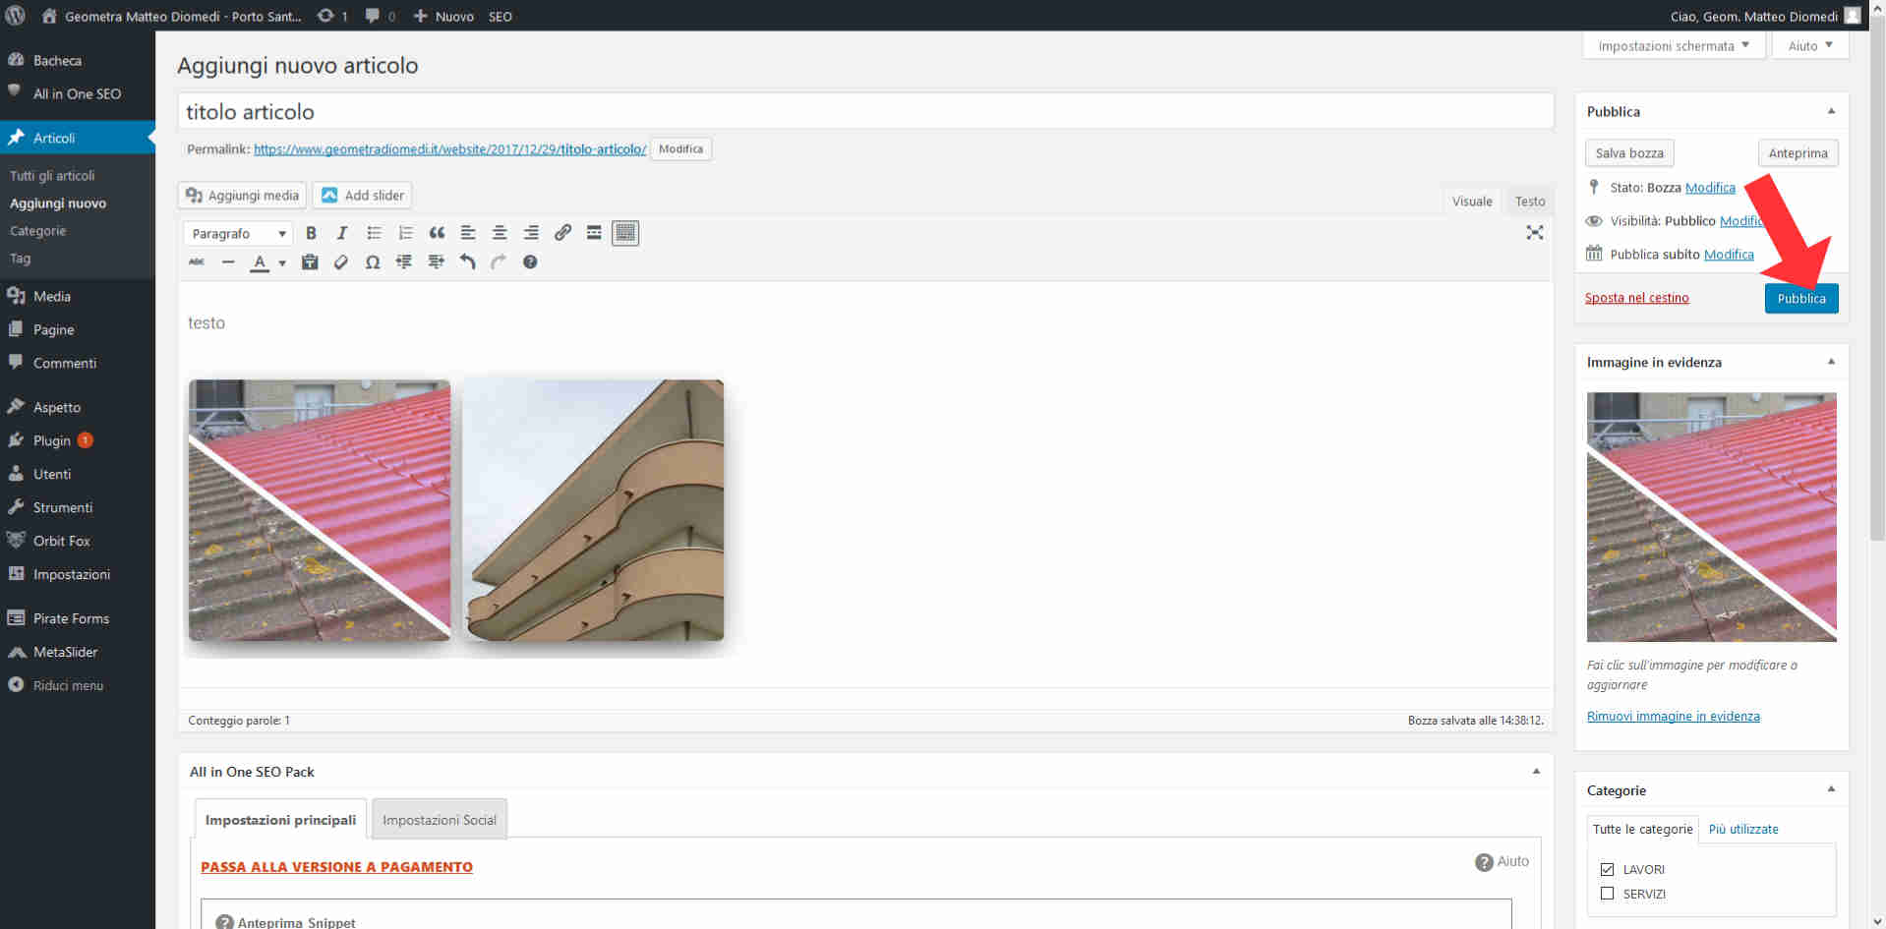
Task: Collapse the Categorie panel
Action: click(1831, 789)
